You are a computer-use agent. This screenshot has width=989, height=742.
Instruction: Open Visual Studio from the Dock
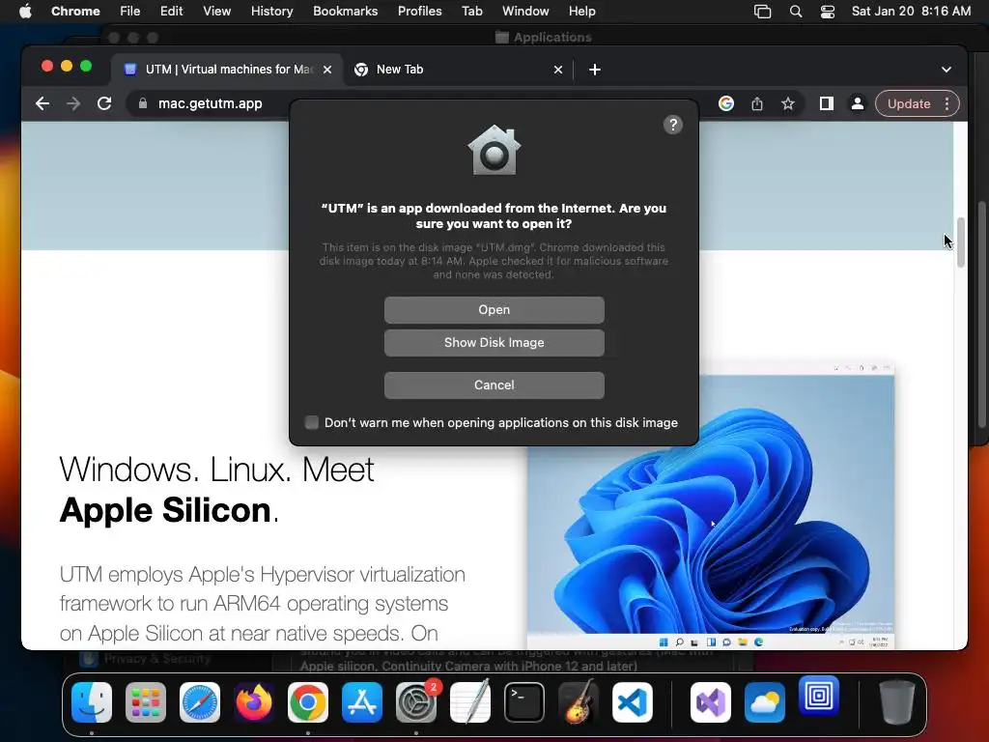(x=711, y=701)
